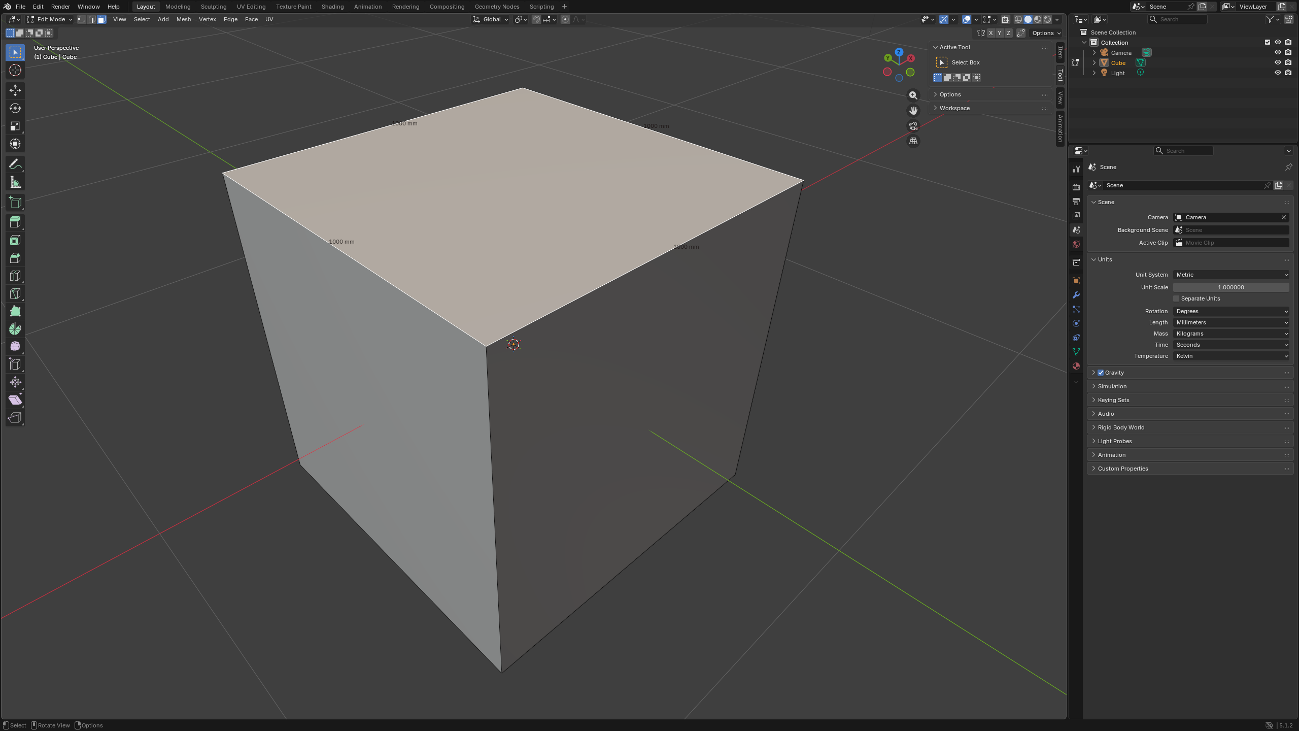
Task: Choose the Edge Slide tool
Action: pyautogui.click(x=15, y=364)
